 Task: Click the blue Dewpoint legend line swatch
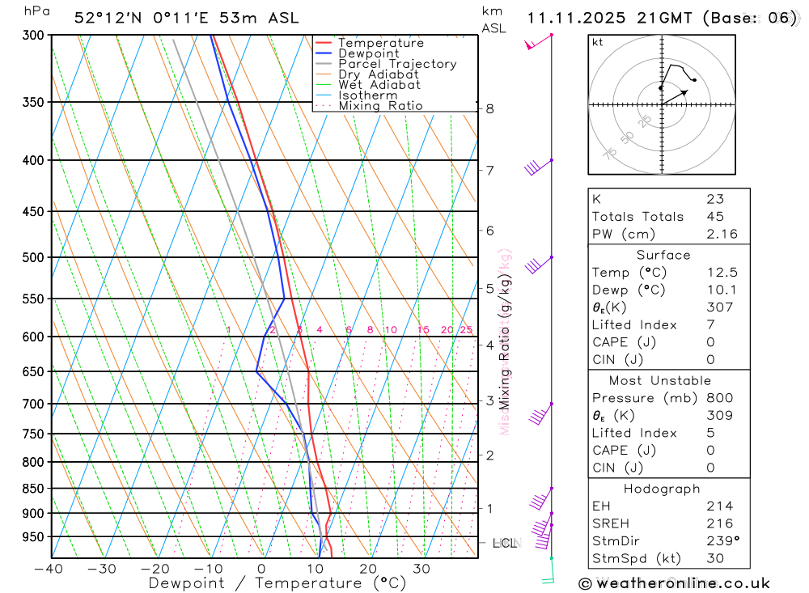[x=324, y=53]
